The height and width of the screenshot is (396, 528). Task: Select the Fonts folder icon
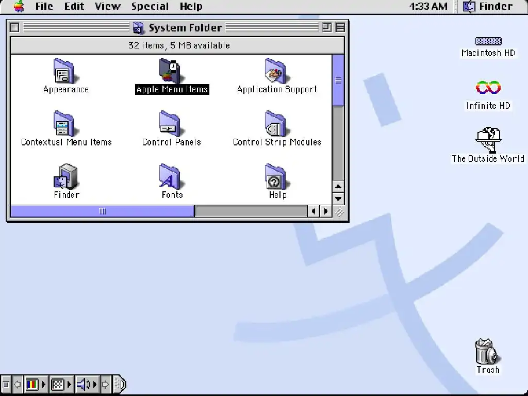171,176
